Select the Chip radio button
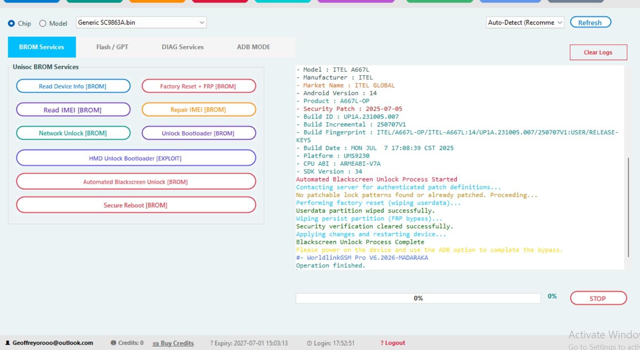640x350 pixels. 11,23
